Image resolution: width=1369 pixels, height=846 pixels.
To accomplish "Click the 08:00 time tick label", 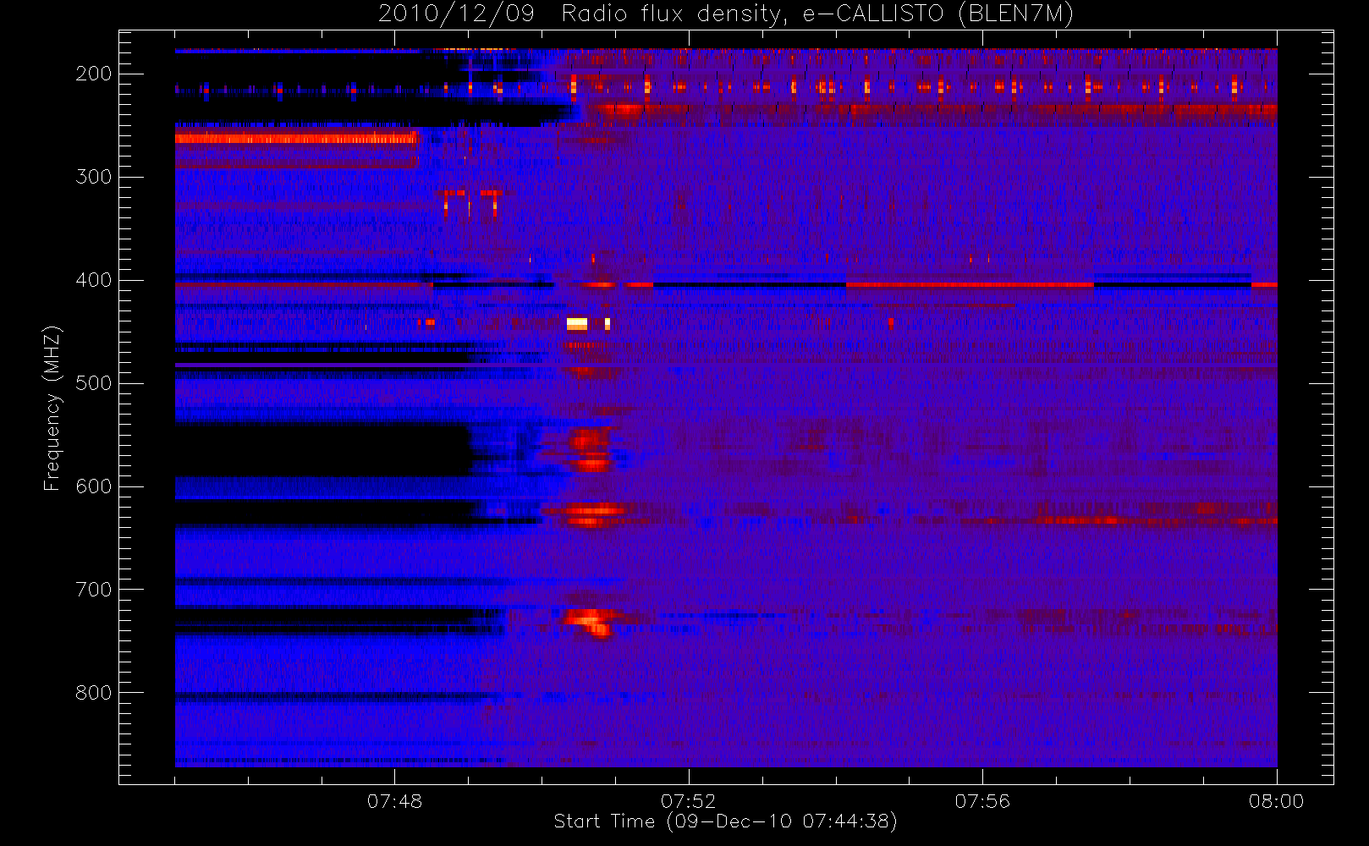I will click(1276, 801).
